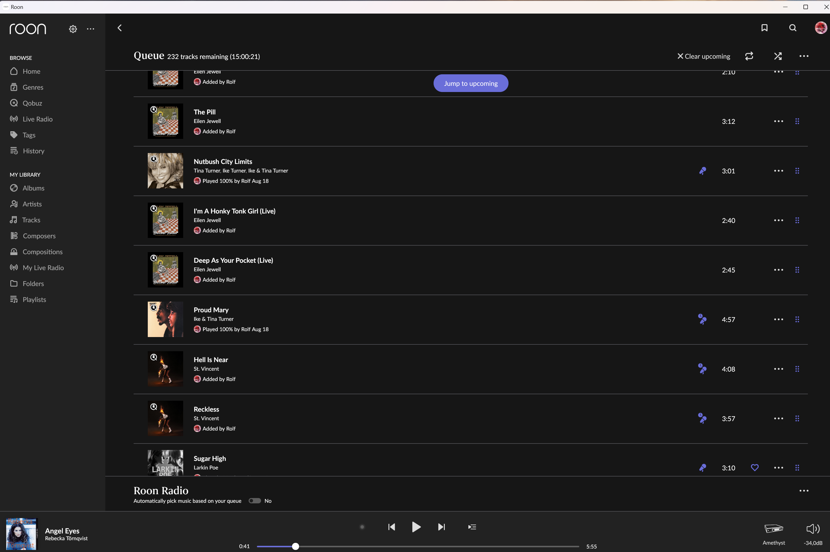Open the user profile avatar
The width and height of the screenshot is (830, 552).
821,28
